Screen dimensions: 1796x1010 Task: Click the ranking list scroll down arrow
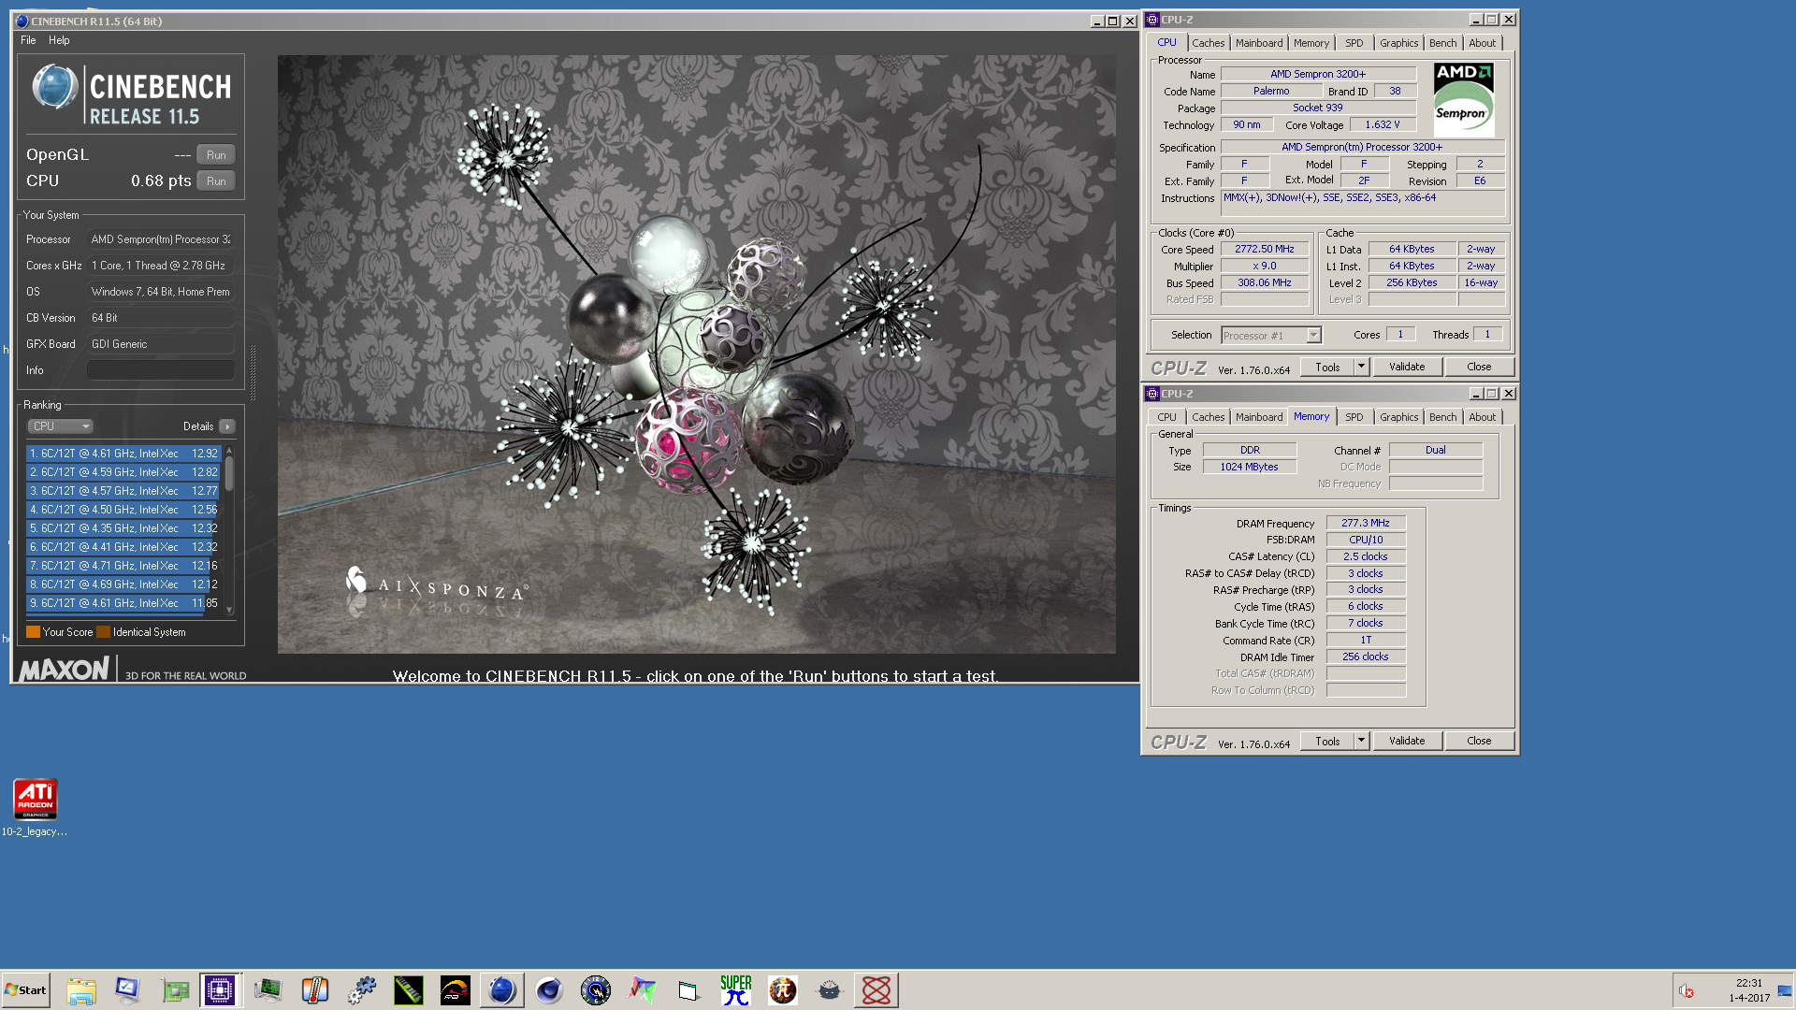click(x=229, y=610)
